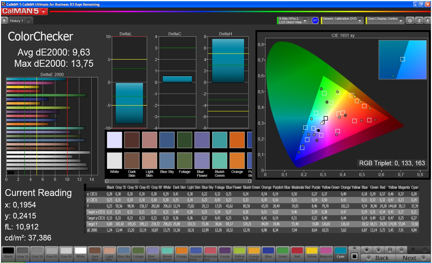This screenshot has width=432, height=263.
Task: Select the Green patch in bottom strip
Action: (x=283, y=254)
